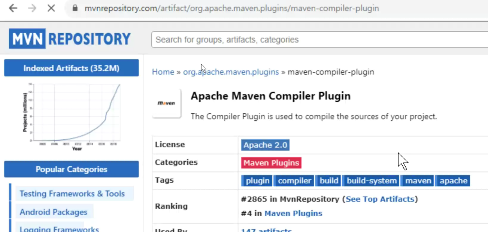Screen dimensions: 488x232
Task: Go to Home breadcrumb link
Action: [163, 72]
